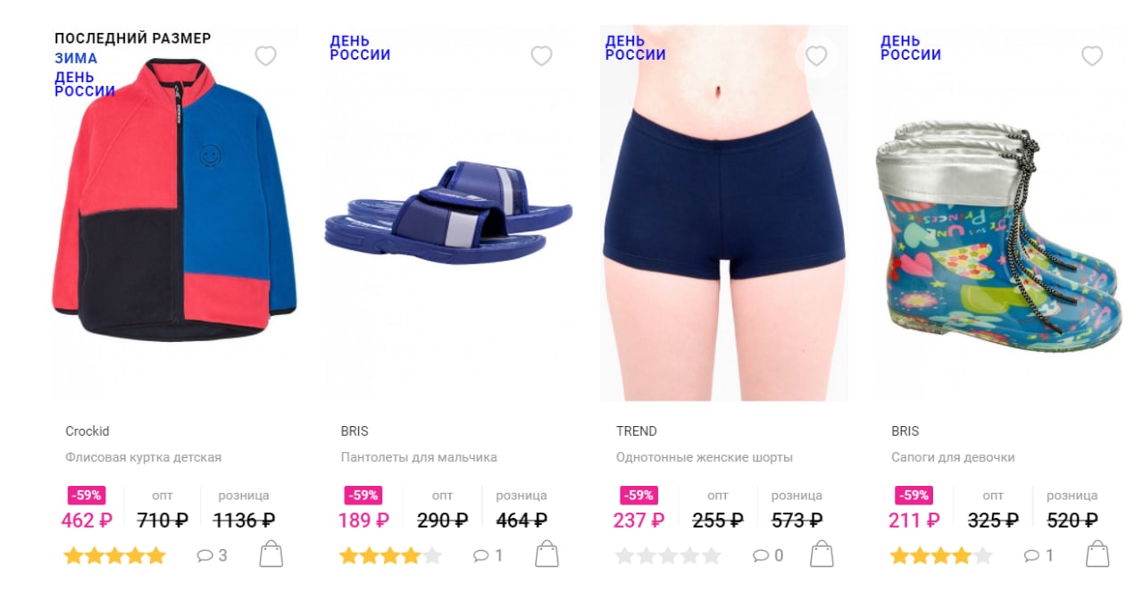Open the Crockid brand link

pos(88,430)
